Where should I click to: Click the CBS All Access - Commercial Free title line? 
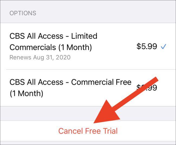tap(70, 82)
